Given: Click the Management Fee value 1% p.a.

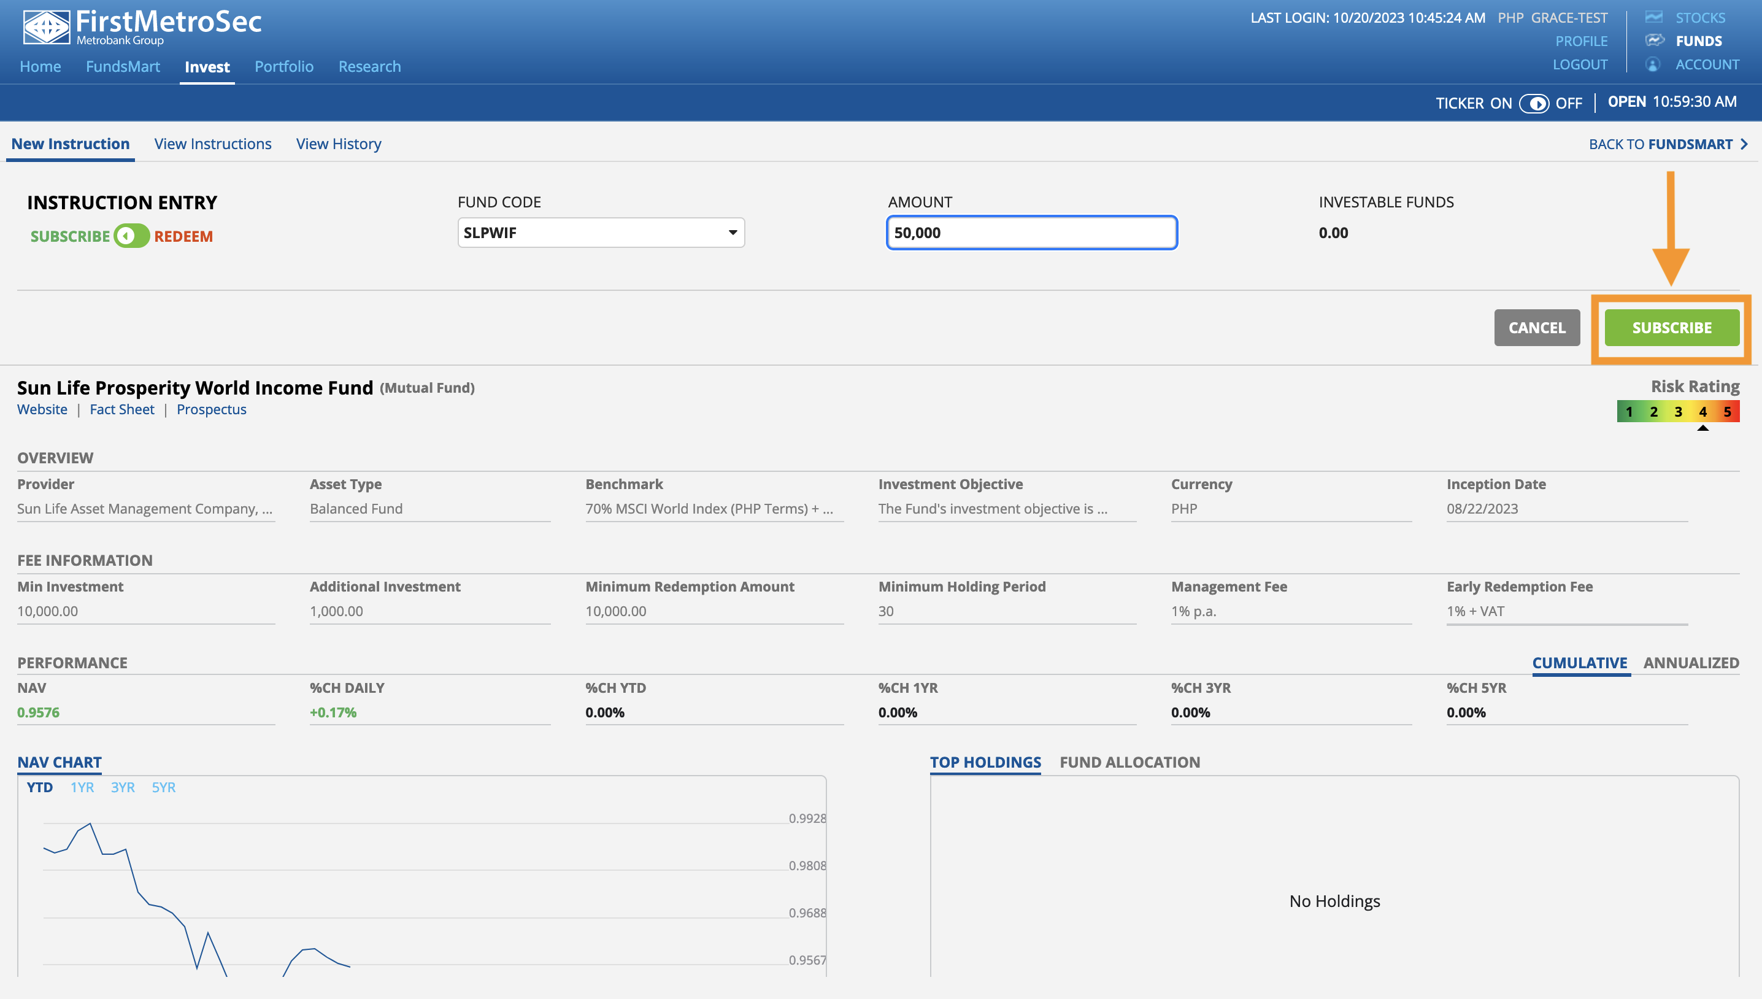Looking at the screenshot, I should (x=1193, y=611).
